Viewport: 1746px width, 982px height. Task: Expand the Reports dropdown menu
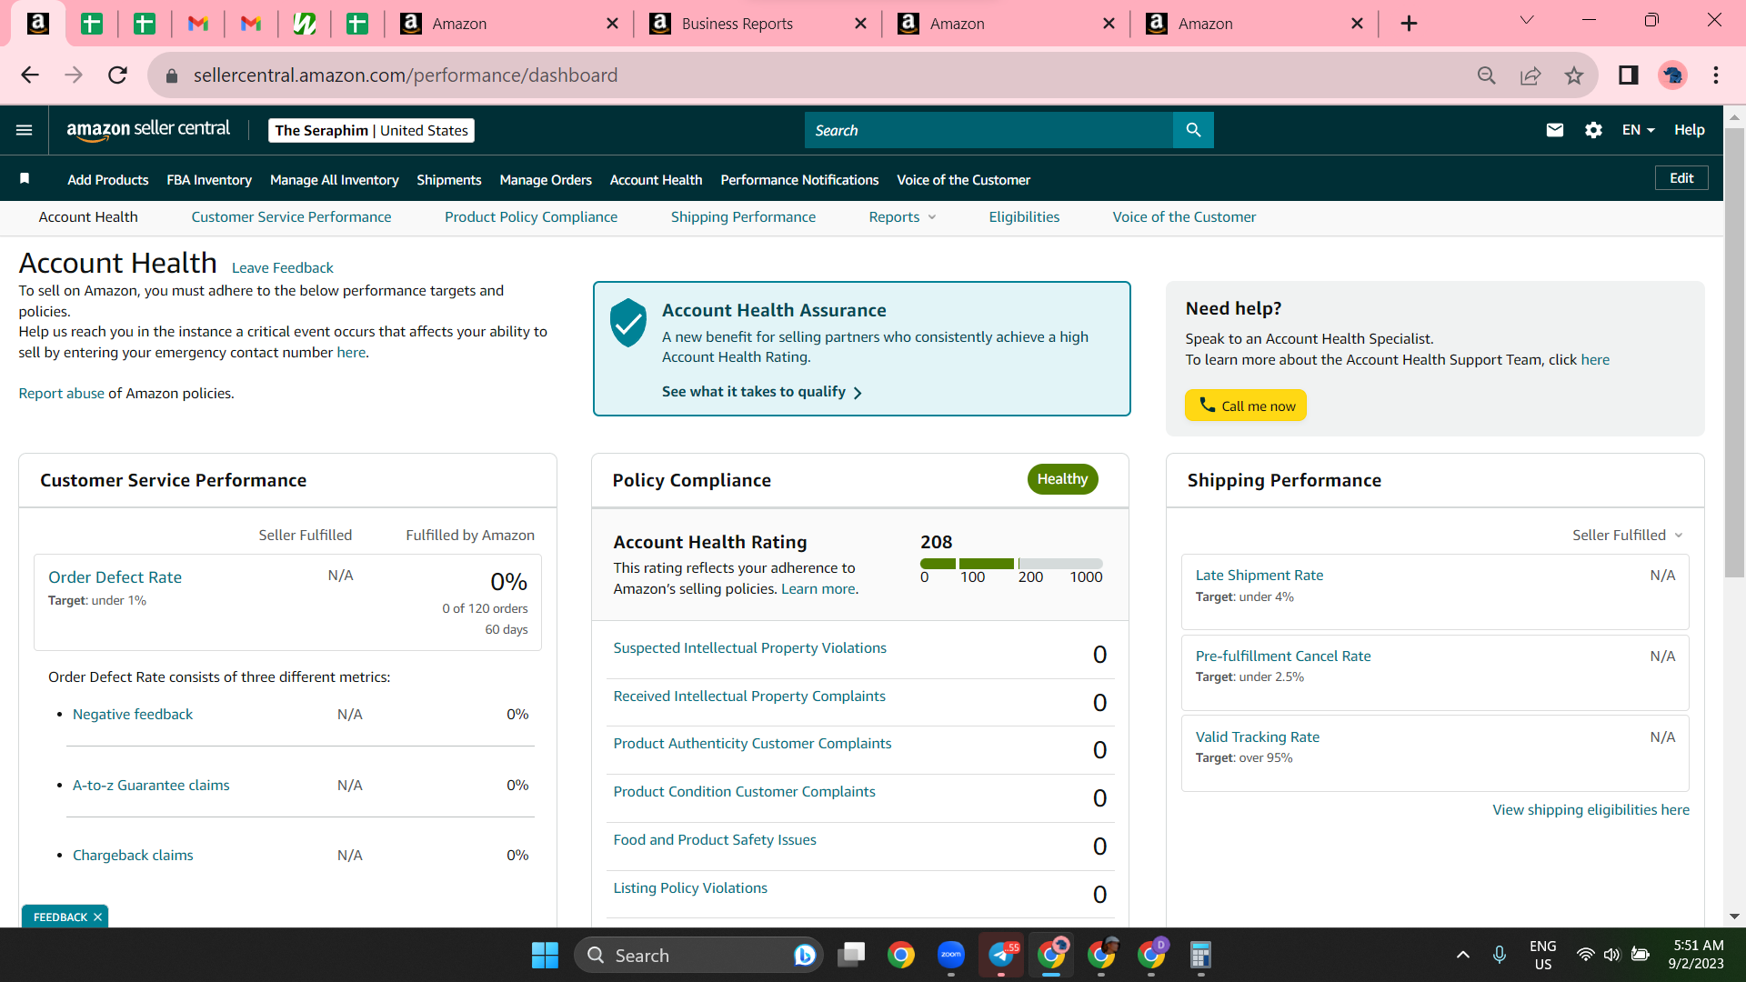tap(902, 217)
